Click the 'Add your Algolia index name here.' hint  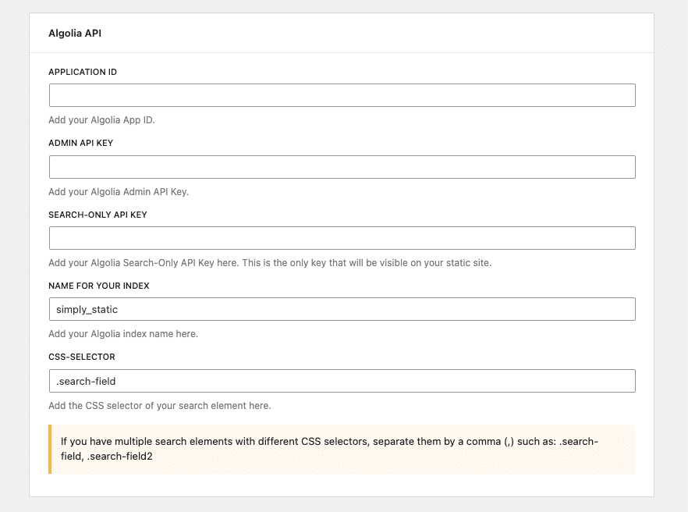coord(123,334)
